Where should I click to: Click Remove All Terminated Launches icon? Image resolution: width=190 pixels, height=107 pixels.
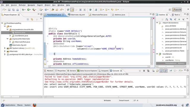[x=148, y=71]
